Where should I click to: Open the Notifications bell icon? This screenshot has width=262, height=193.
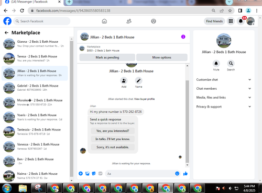tap(241, 21)
